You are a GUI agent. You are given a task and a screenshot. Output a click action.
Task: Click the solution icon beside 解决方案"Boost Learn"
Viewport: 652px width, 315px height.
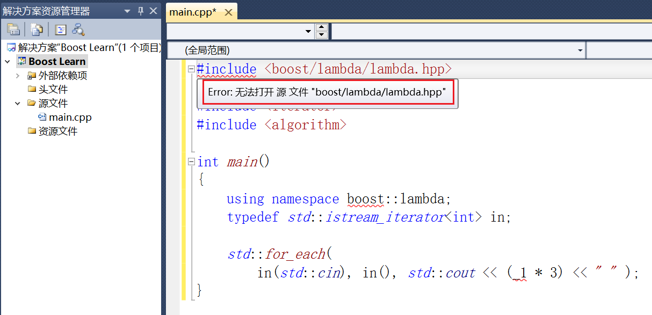tap(12, 47)
